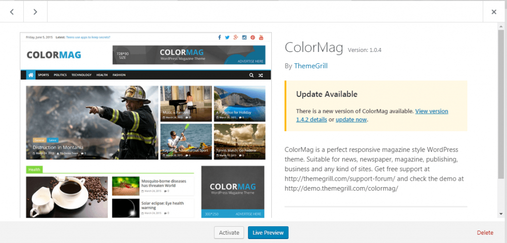
Task: Click the Music is Passion thumbnail
Action: click(x=186, y=103)
